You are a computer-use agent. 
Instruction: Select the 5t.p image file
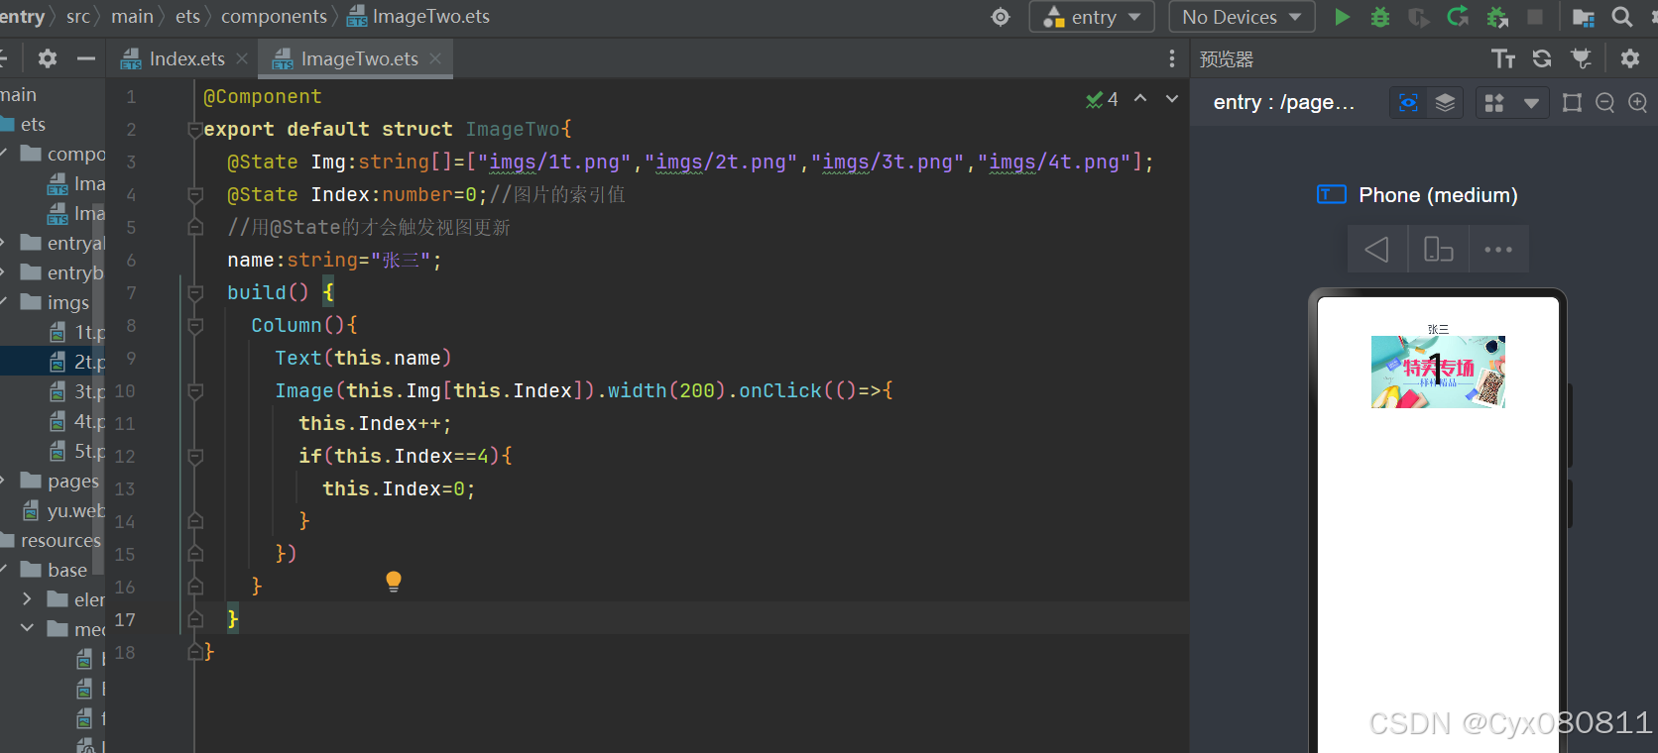(78, 451)
